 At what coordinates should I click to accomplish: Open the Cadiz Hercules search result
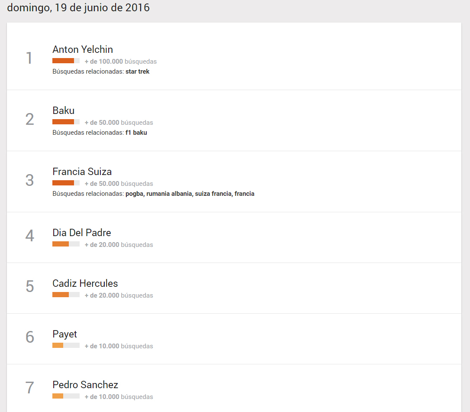85,283
